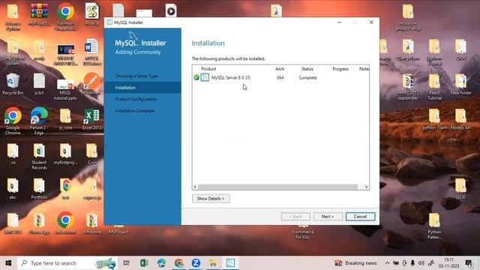Viewport: 480px width, 270px height.
Task: Select the New folder desktop icon
Action: (460, 84)
